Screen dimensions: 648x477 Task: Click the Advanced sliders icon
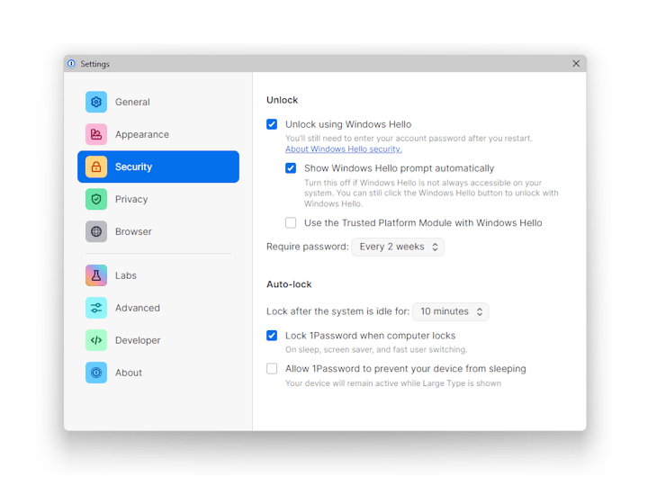(x=96, y=308)
